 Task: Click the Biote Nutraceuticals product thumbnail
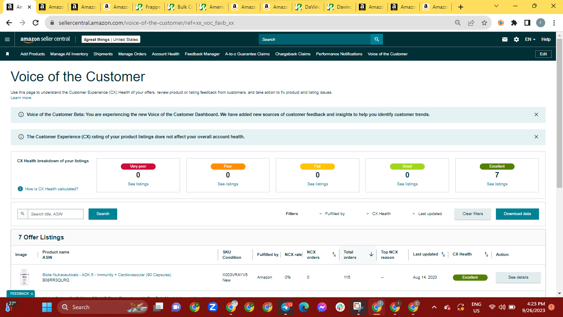(24, 277)
